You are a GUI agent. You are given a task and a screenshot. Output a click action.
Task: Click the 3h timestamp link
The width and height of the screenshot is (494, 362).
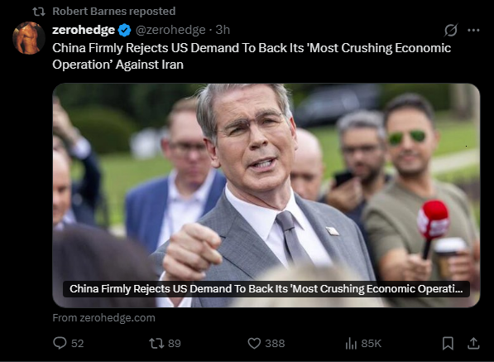223,30
